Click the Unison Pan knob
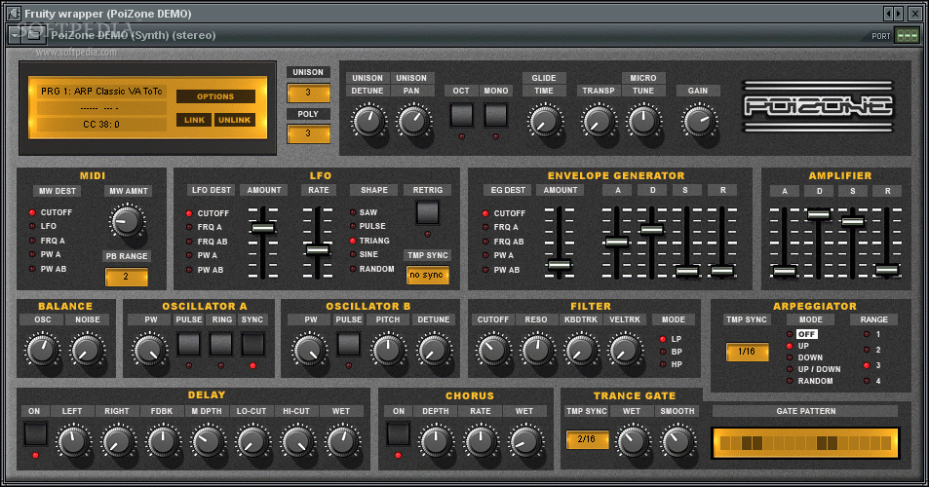 point(413,120)
